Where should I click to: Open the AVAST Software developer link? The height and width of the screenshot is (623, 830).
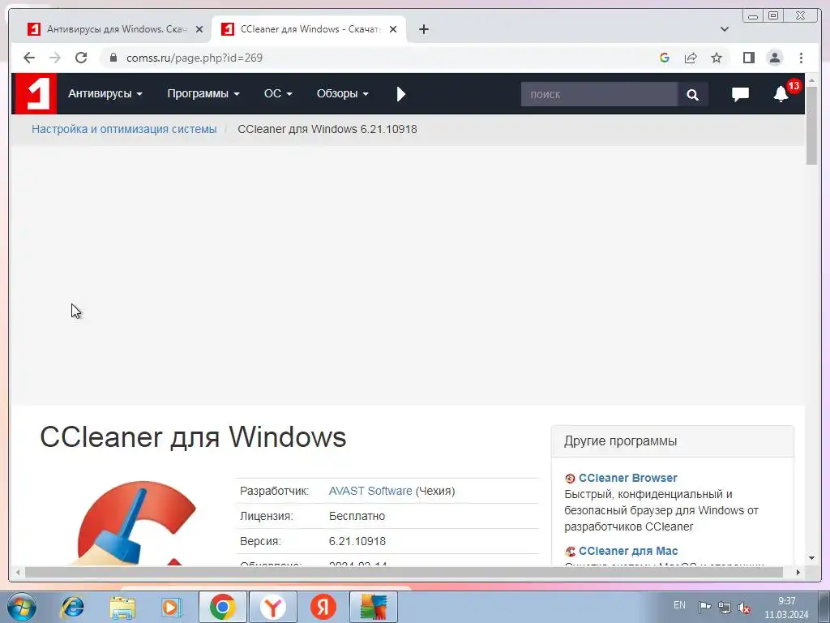click(370, 491)
